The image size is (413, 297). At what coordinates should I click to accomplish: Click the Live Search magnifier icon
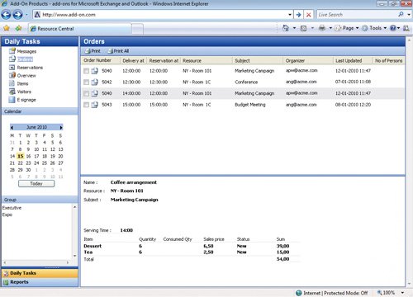tap(401, 14)
